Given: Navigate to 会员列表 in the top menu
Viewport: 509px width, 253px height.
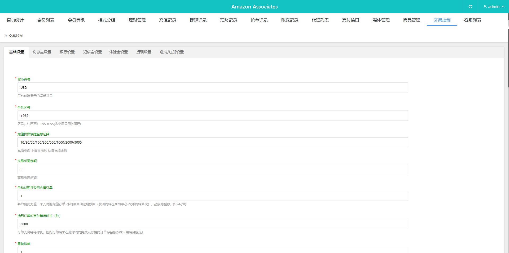Looking at the screenshot, I should coord(46,20).
